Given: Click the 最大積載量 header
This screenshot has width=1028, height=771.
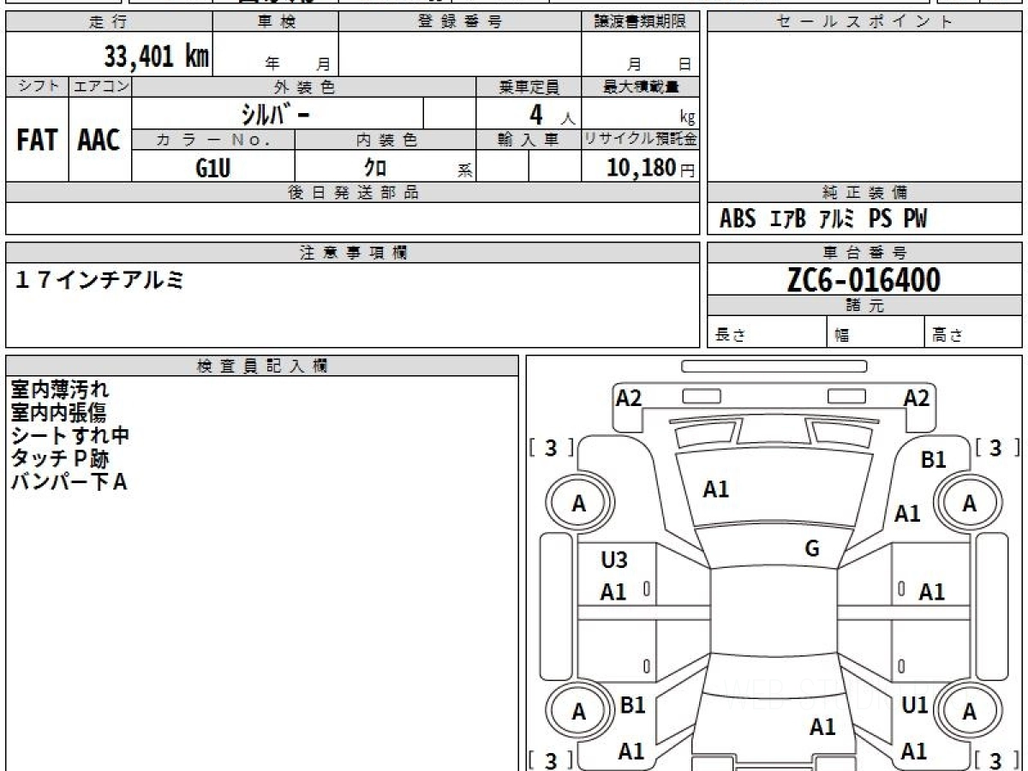Looking at the screenshot, I should coord(641,87).
